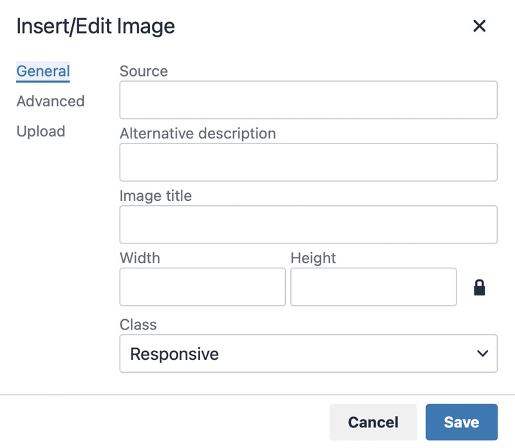The width and height of the screenshot is (515, 448).
Task: Select the Image title input field
Action: point(308,225)
